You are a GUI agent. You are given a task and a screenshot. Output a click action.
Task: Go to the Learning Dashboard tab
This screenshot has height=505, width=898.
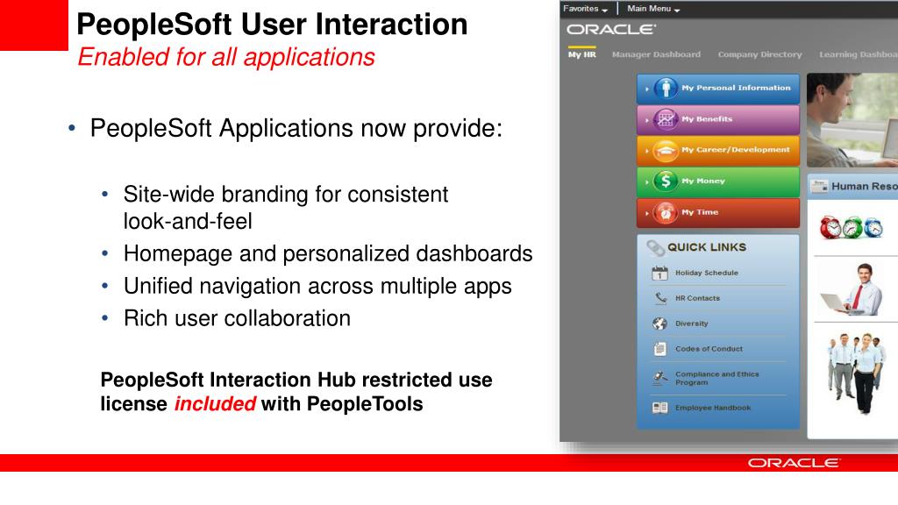click(858, 54)
